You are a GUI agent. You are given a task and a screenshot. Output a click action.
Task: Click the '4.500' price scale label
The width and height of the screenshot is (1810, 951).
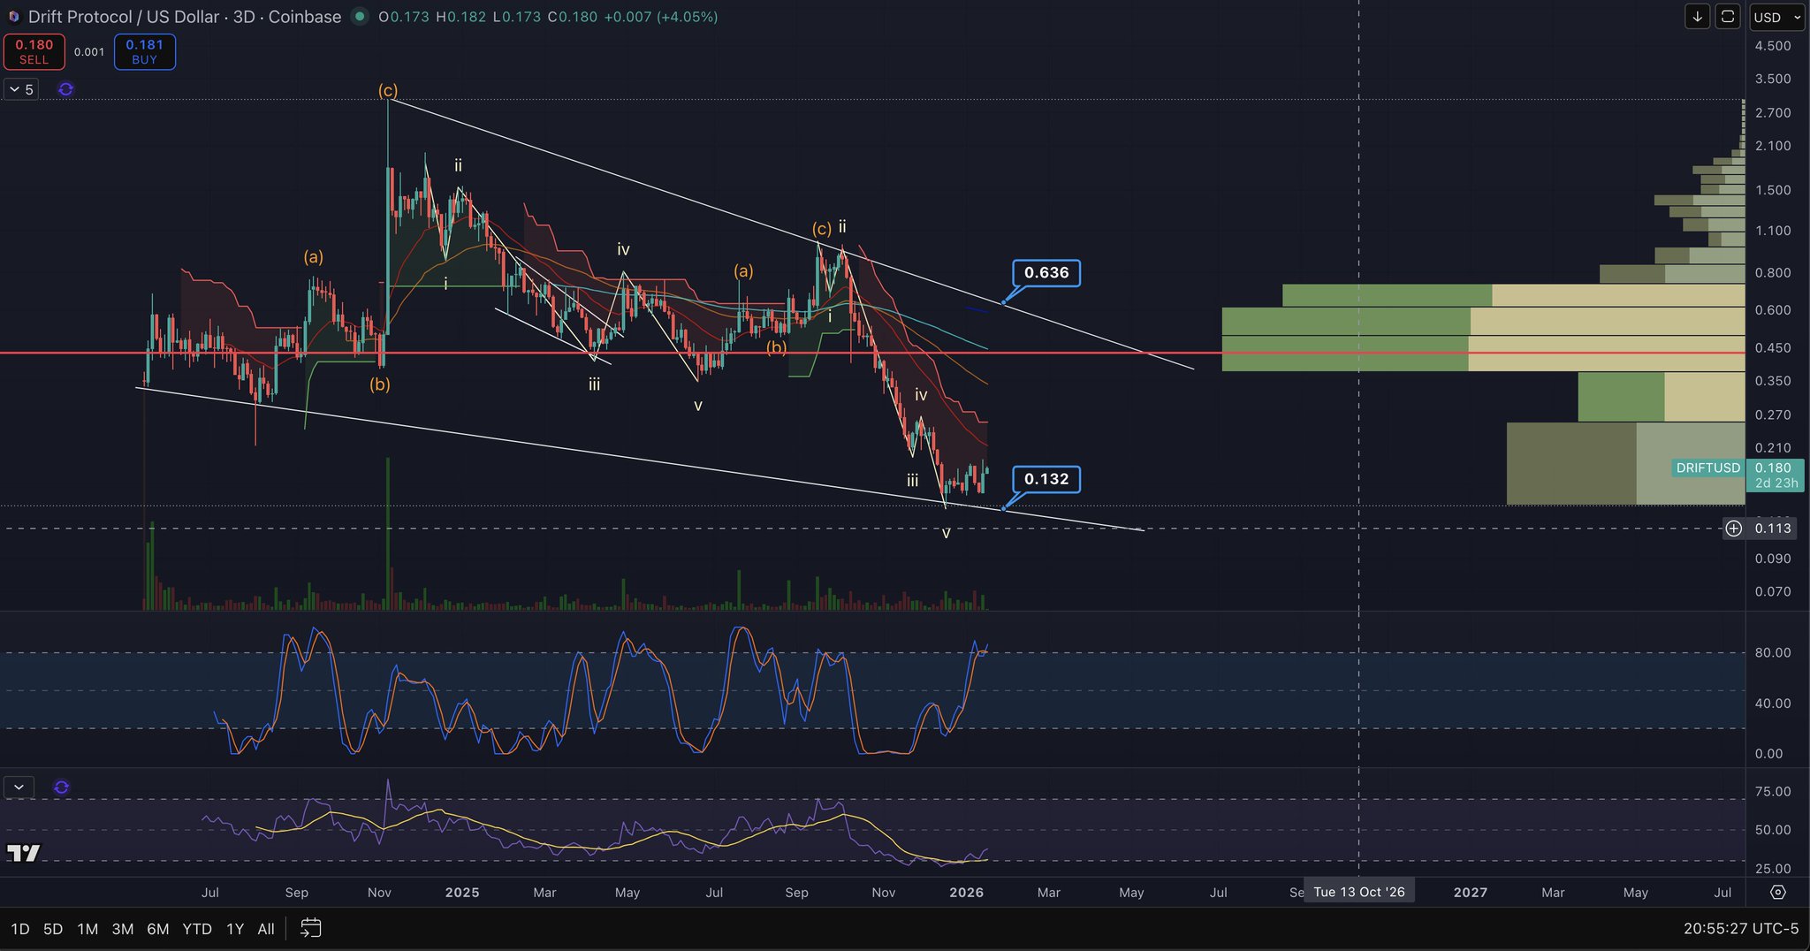1773,46
